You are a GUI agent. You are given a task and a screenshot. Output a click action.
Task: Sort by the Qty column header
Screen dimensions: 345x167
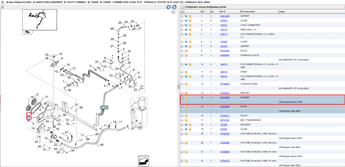(x=214, y=11)
